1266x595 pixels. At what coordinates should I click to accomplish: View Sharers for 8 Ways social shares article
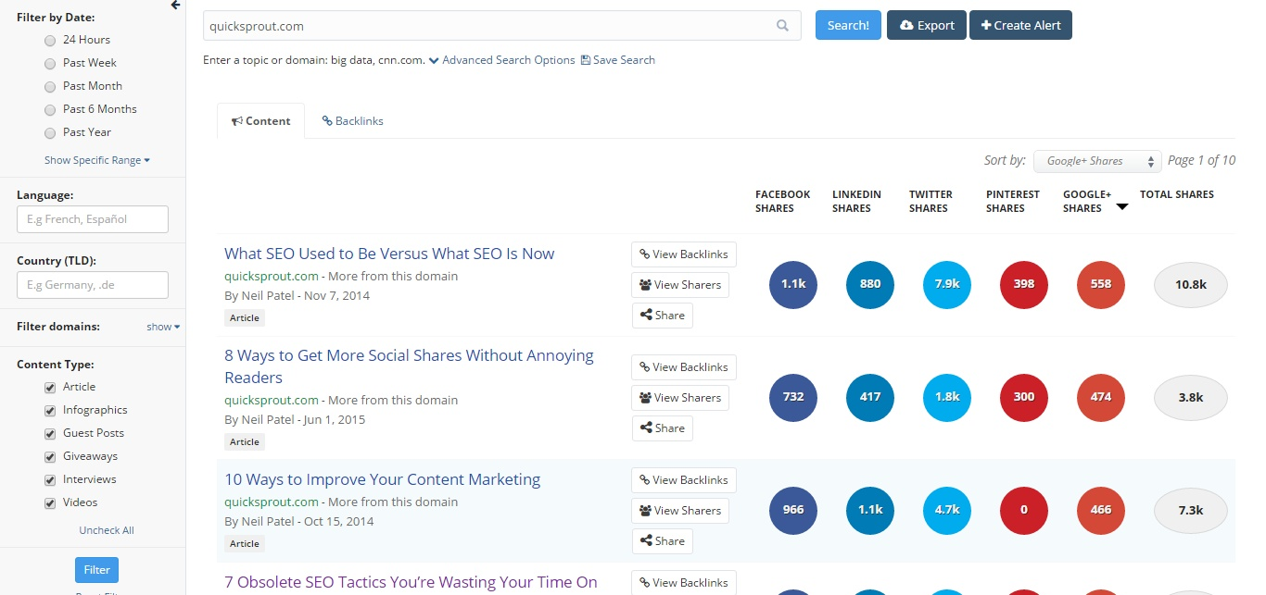tap(680, 398)
